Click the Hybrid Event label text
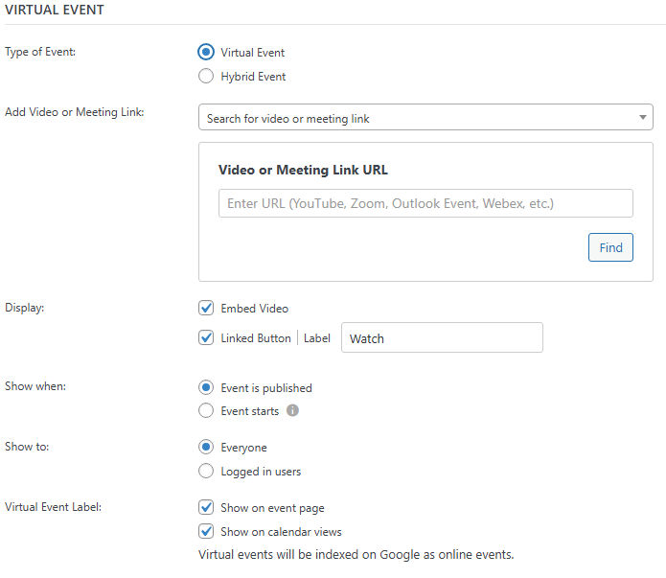 tap(253, 77)
